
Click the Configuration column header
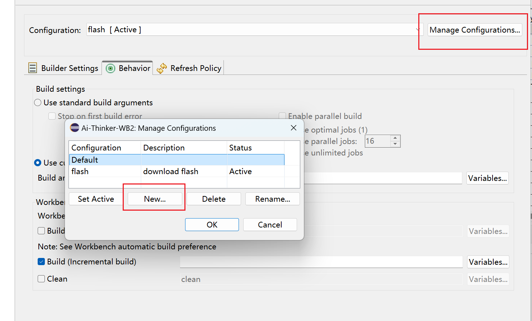pyautogui.click(x=105, y=148)
